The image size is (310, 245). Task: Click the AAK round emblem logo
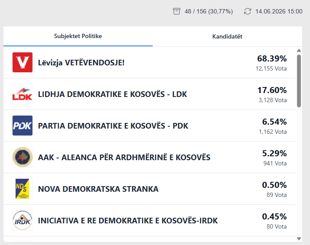23,157
